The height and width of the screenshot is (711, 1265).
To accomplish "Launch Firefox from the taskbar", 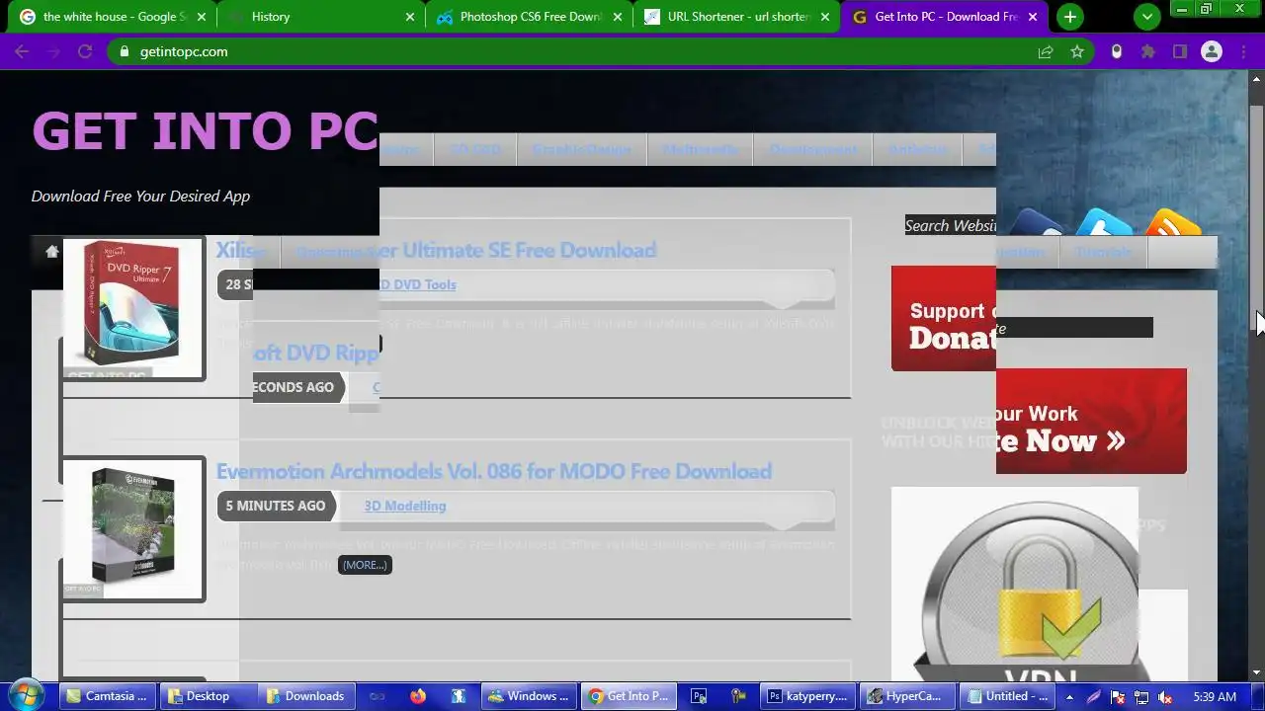I will (x=418, y=696).
